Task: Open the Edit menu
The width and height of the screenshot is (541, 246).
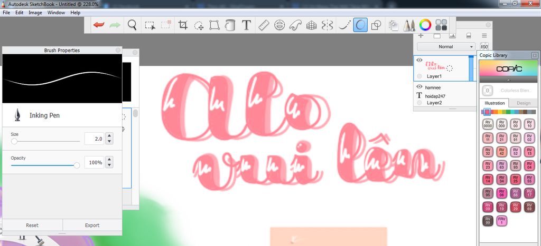Action: tap(20, 13)
